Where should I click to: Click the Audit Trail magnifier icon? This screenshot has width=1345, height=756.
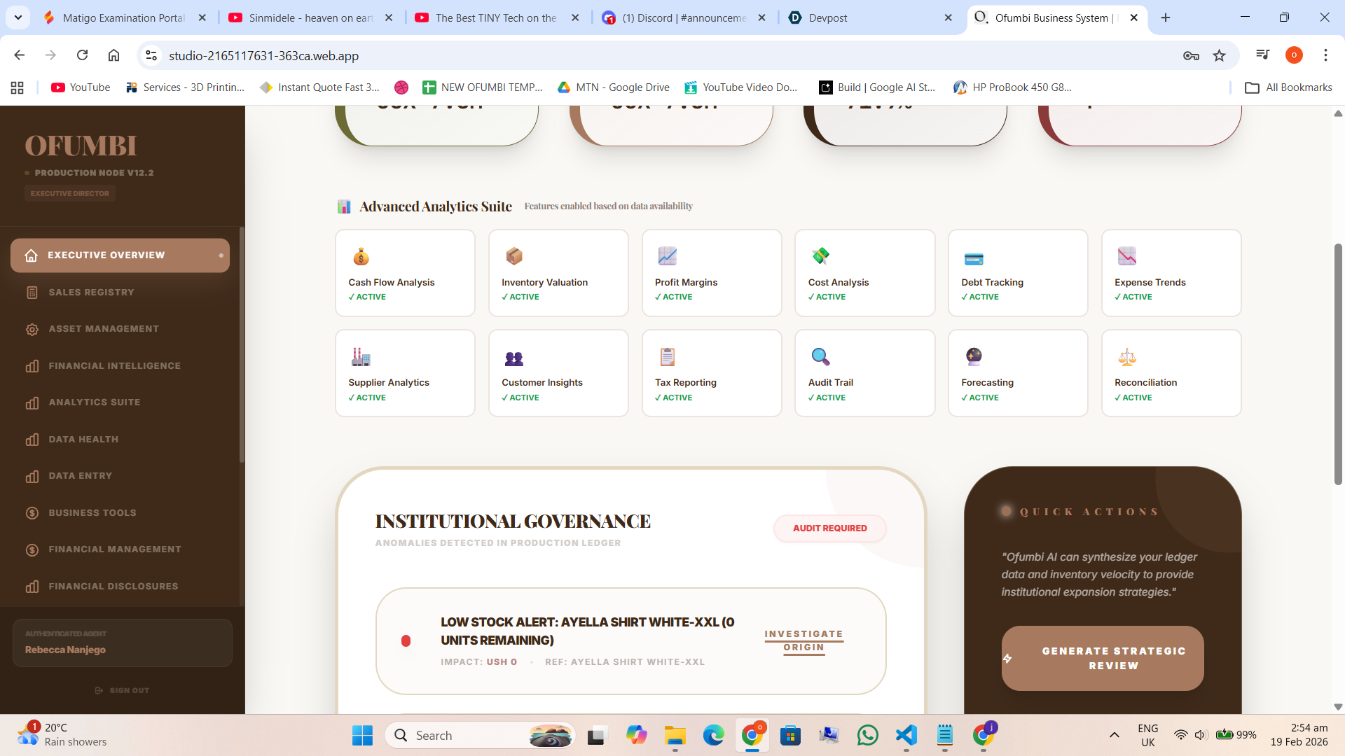820,357
